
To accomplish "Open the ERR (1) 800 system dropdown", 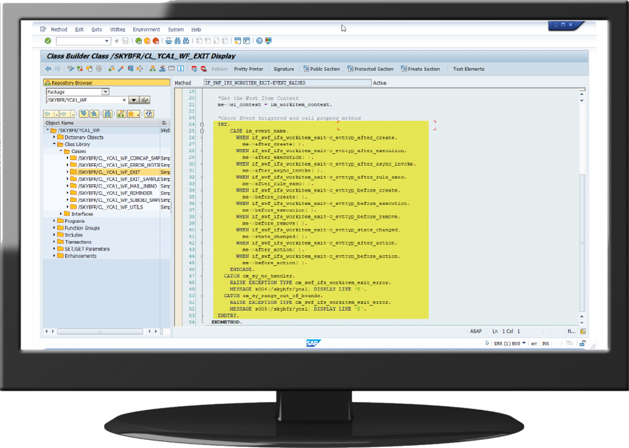I will point(524,343).
